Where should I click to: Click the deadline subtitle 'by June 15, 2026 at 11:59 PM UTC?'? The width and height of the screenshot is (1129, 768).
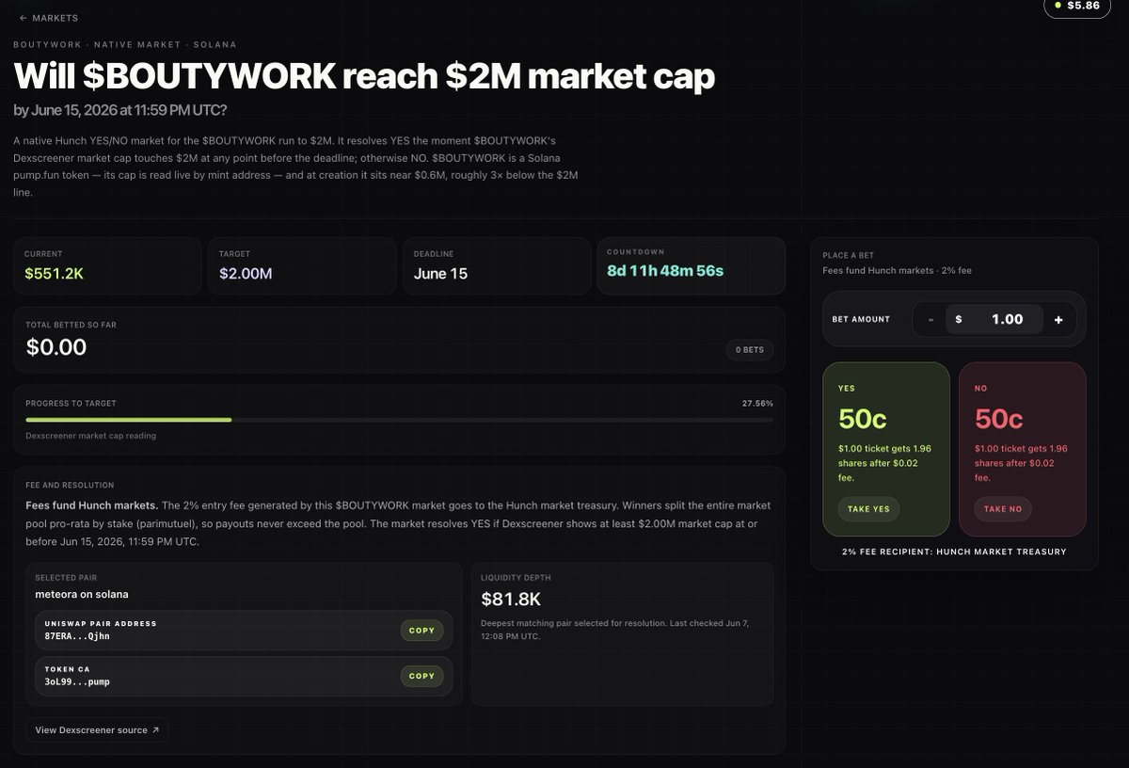pyautogui.click(x=120, y=110)
